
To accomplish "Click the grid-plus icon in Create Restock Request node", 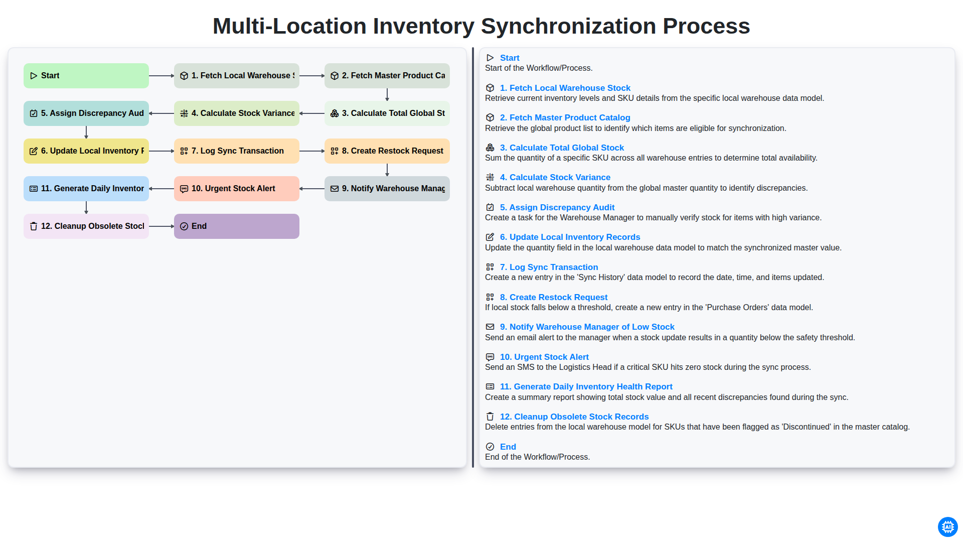I will point(335,151).
